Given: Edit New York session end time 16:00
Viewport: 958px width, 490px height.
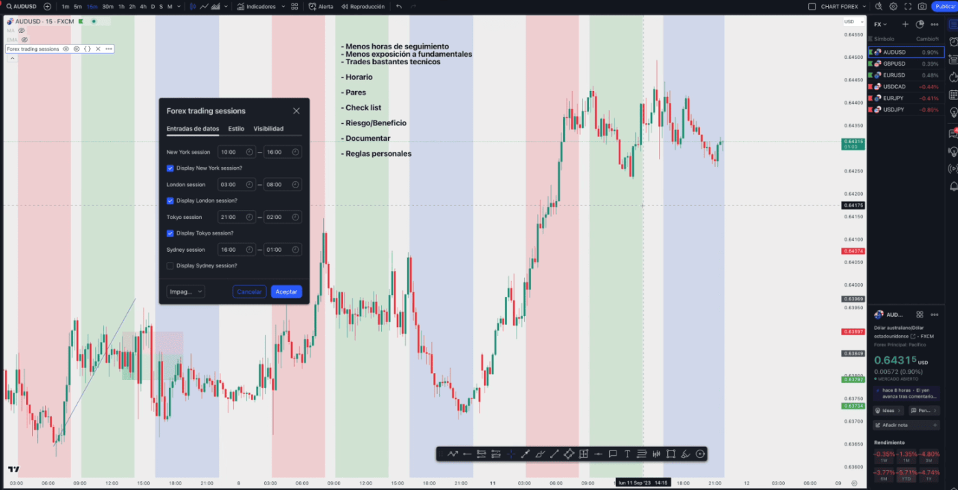Looking at the screenshot, I should [283, 152].
